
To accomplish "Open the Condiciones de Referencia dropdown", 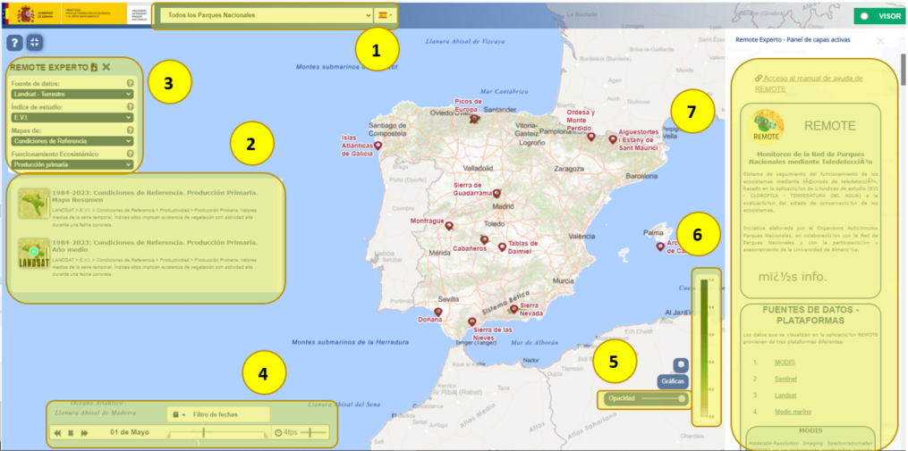I will coord(72,141).
